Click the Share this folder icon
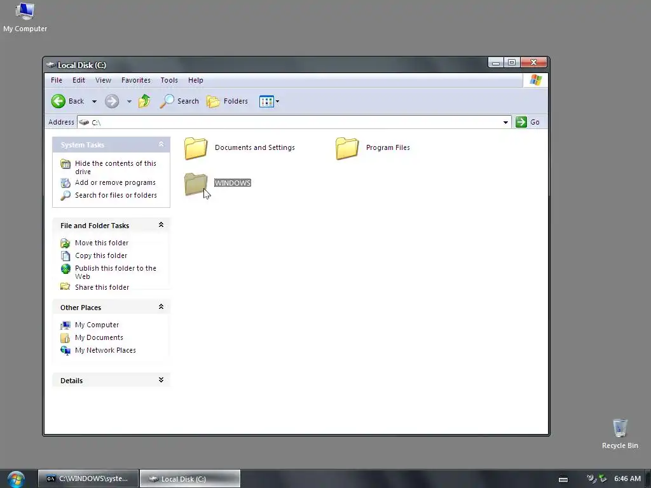Screen dimensions: 651x488 (x=65, y=287)
